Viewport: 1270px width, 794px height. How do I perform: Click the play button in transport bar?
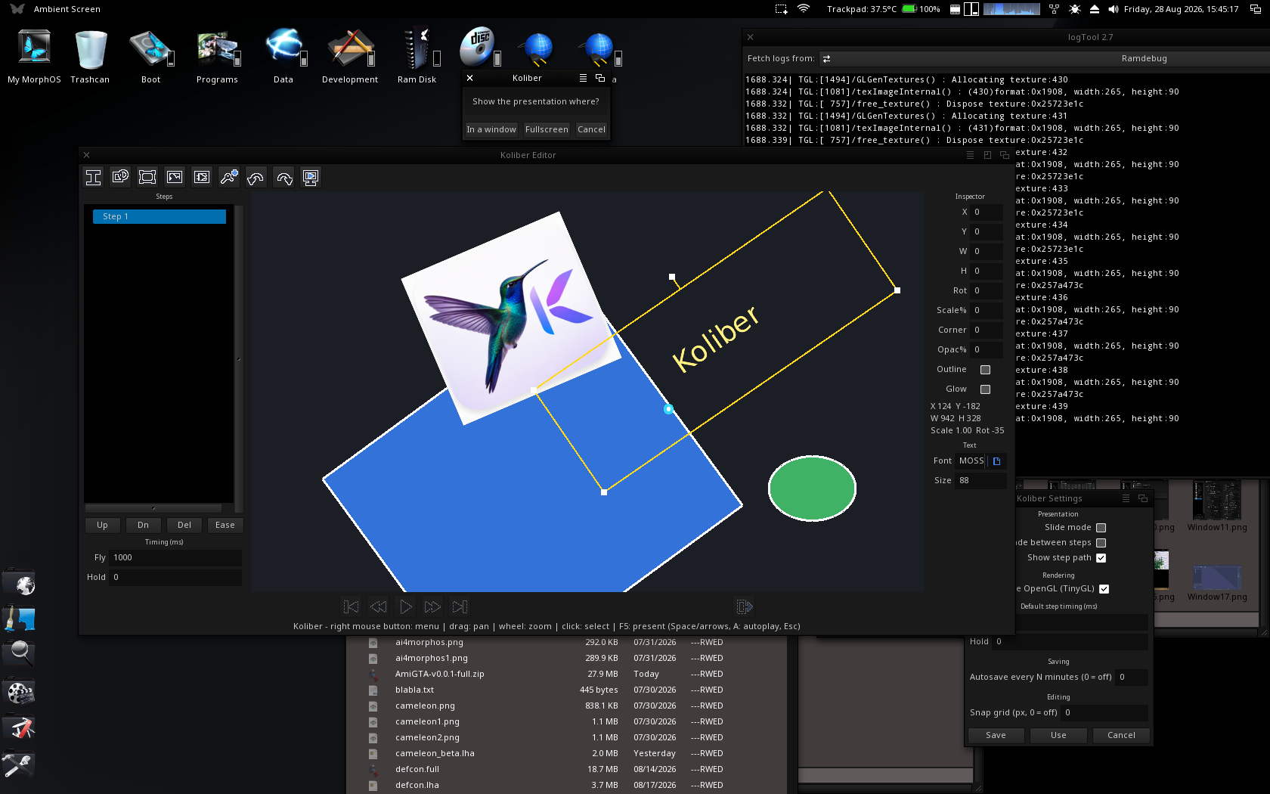pos(406,606)
